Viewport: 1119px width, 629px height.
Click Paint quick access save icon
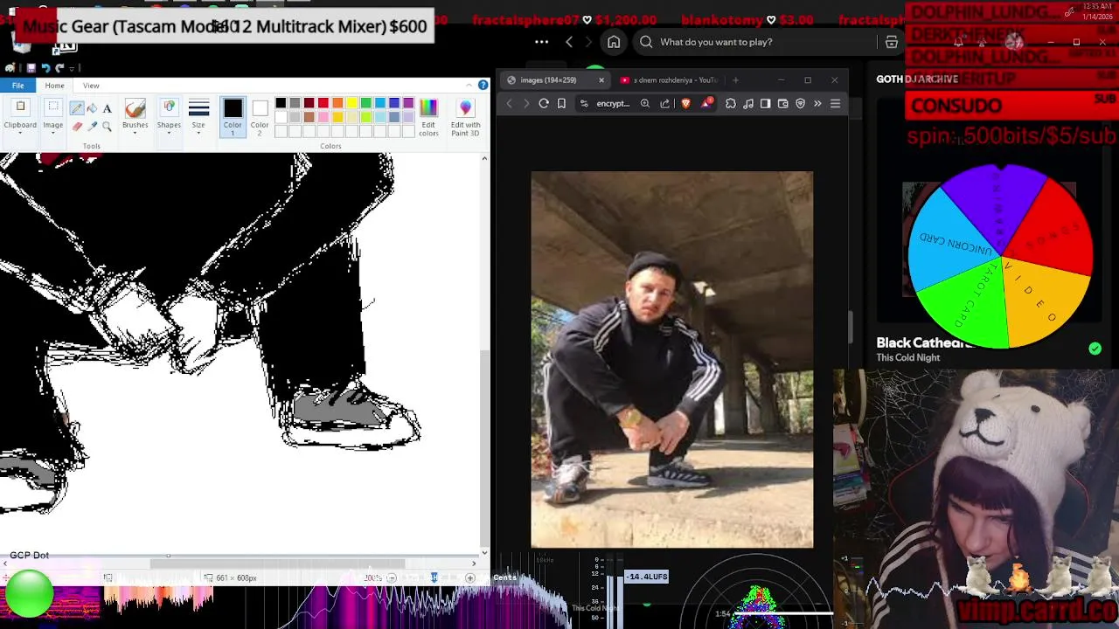31,68
